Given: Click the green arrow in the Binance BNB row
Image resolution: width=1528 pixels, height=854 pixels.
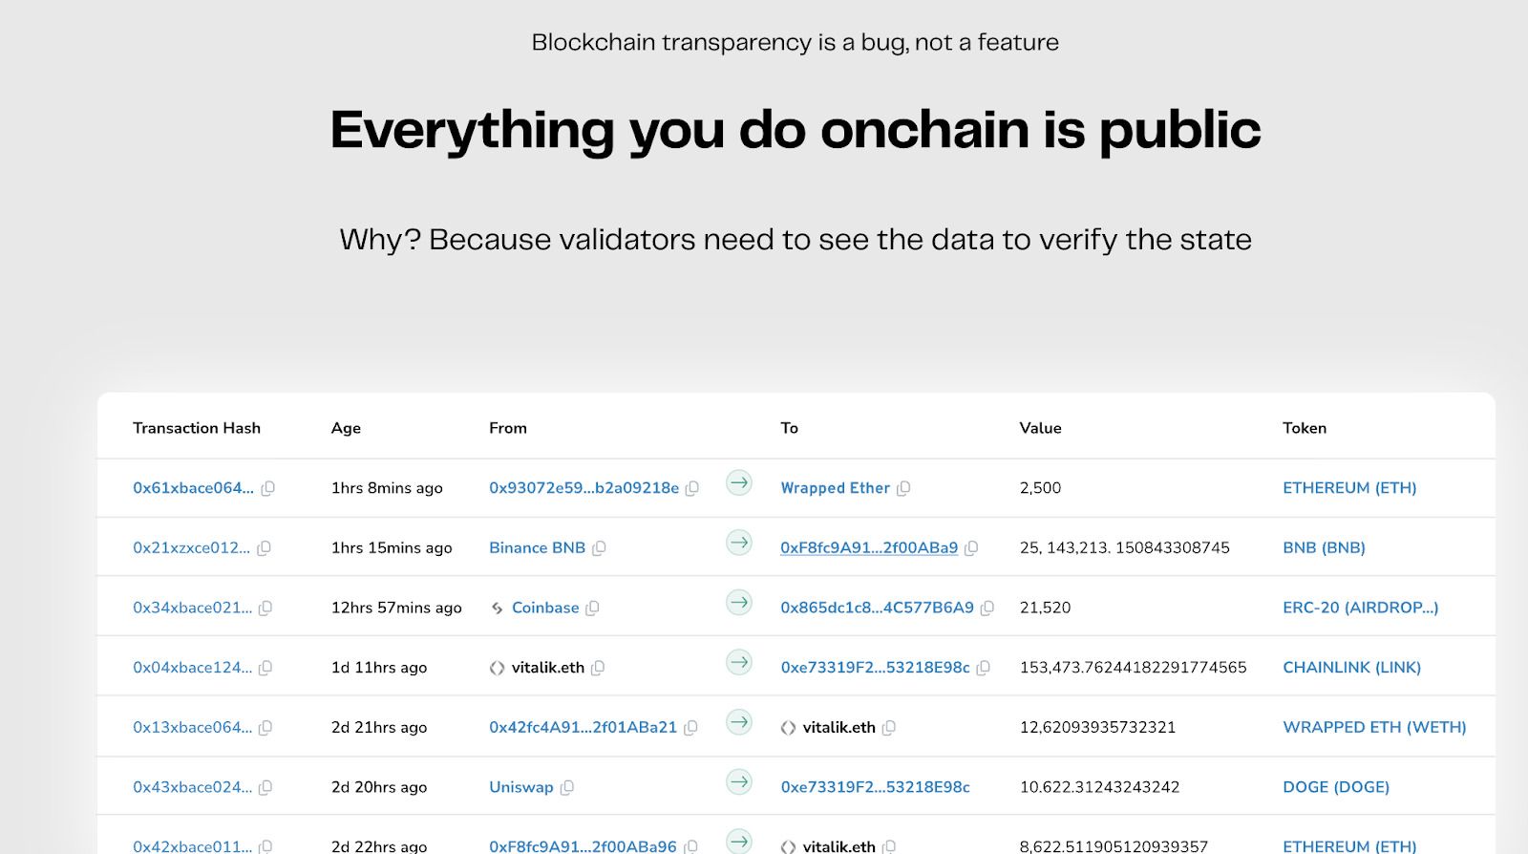Looking at the screenshot, I should tap(739, 543).
